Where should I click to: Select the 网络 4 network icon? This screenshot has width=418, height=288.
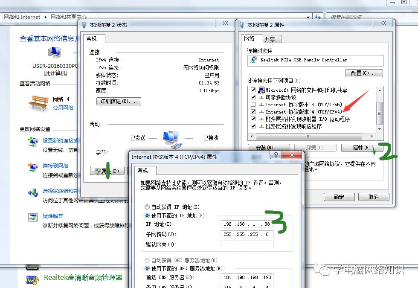38,102
